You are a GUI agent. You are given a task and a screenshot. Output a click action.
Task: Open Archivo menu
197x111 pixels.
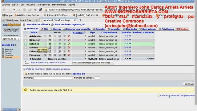(6, 5)
